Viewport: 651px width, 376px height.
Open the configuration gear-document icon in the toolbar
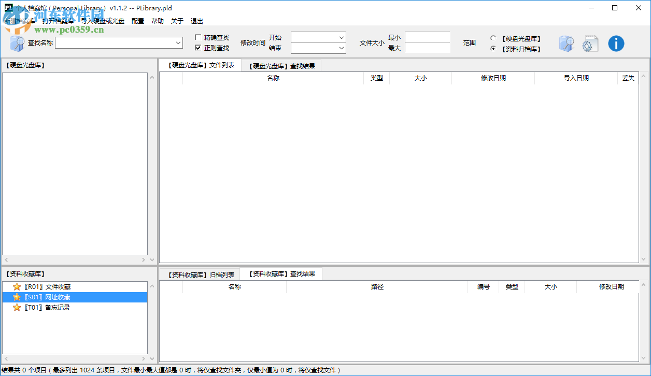pos(590,44)
